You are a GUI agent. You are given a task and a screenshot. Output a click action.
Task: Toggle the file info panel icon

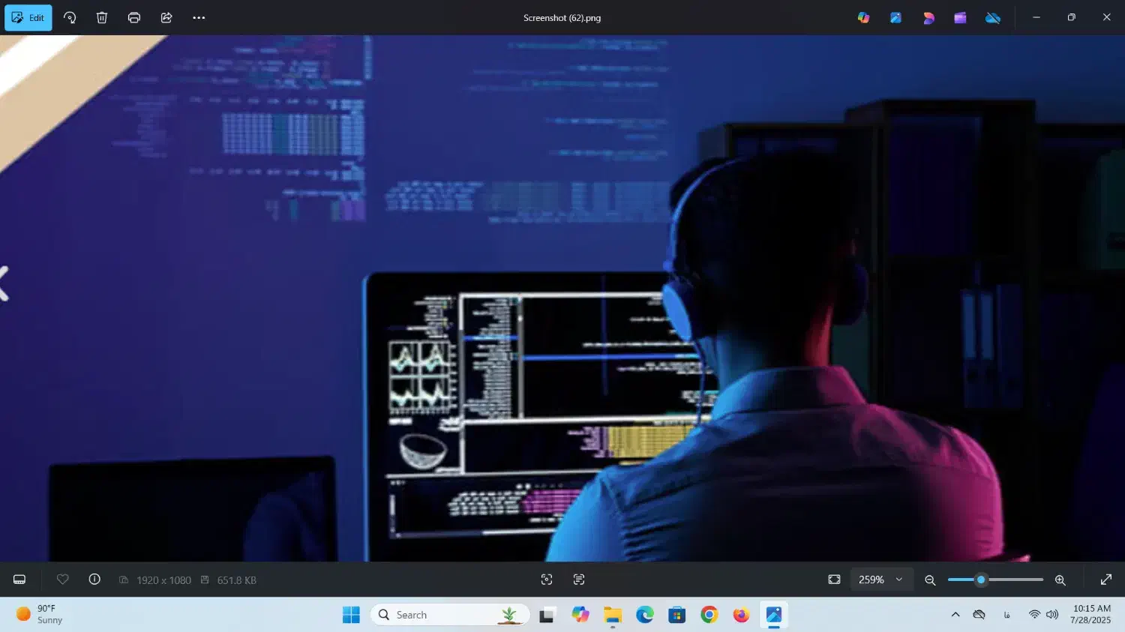coord(94,580)
